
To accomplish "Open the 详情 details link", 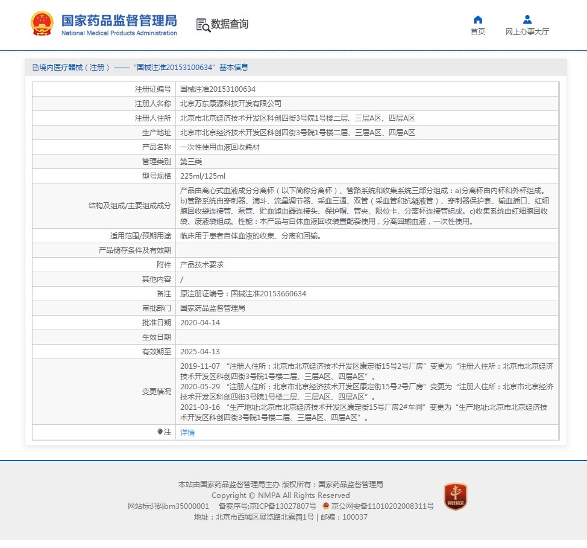I will pos(187,433).
